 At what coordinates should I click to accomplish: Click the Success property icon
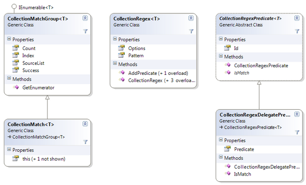[16, 70]
